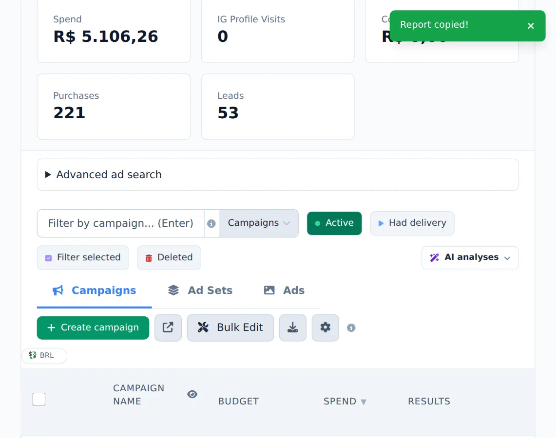Open the AI analyses dropdown
The width and height of the screenshot is (556, 438).
click(x=470, y=257)
